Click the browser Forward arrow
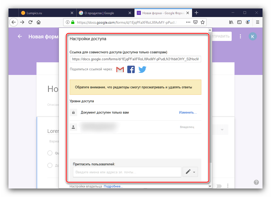This screenshot has height=197, width=271. point(22,22)
